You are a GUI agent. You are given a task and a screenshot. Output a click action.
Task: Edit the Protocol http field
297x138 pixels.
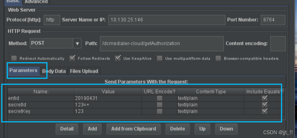52,20
